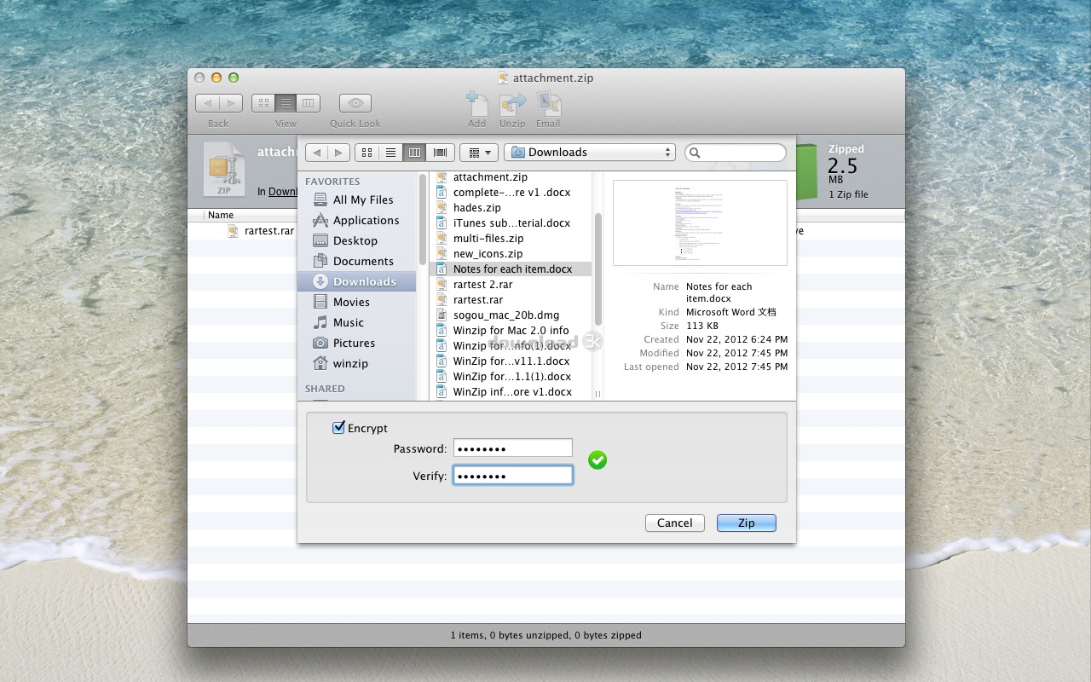Click the file list vertical scrollbar
This screenshot has width=1091, height=682.
598,269
